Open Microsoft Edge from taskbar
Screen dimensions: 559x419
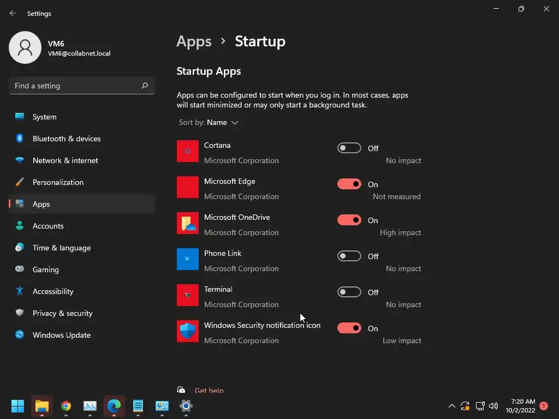pos(114,406)
